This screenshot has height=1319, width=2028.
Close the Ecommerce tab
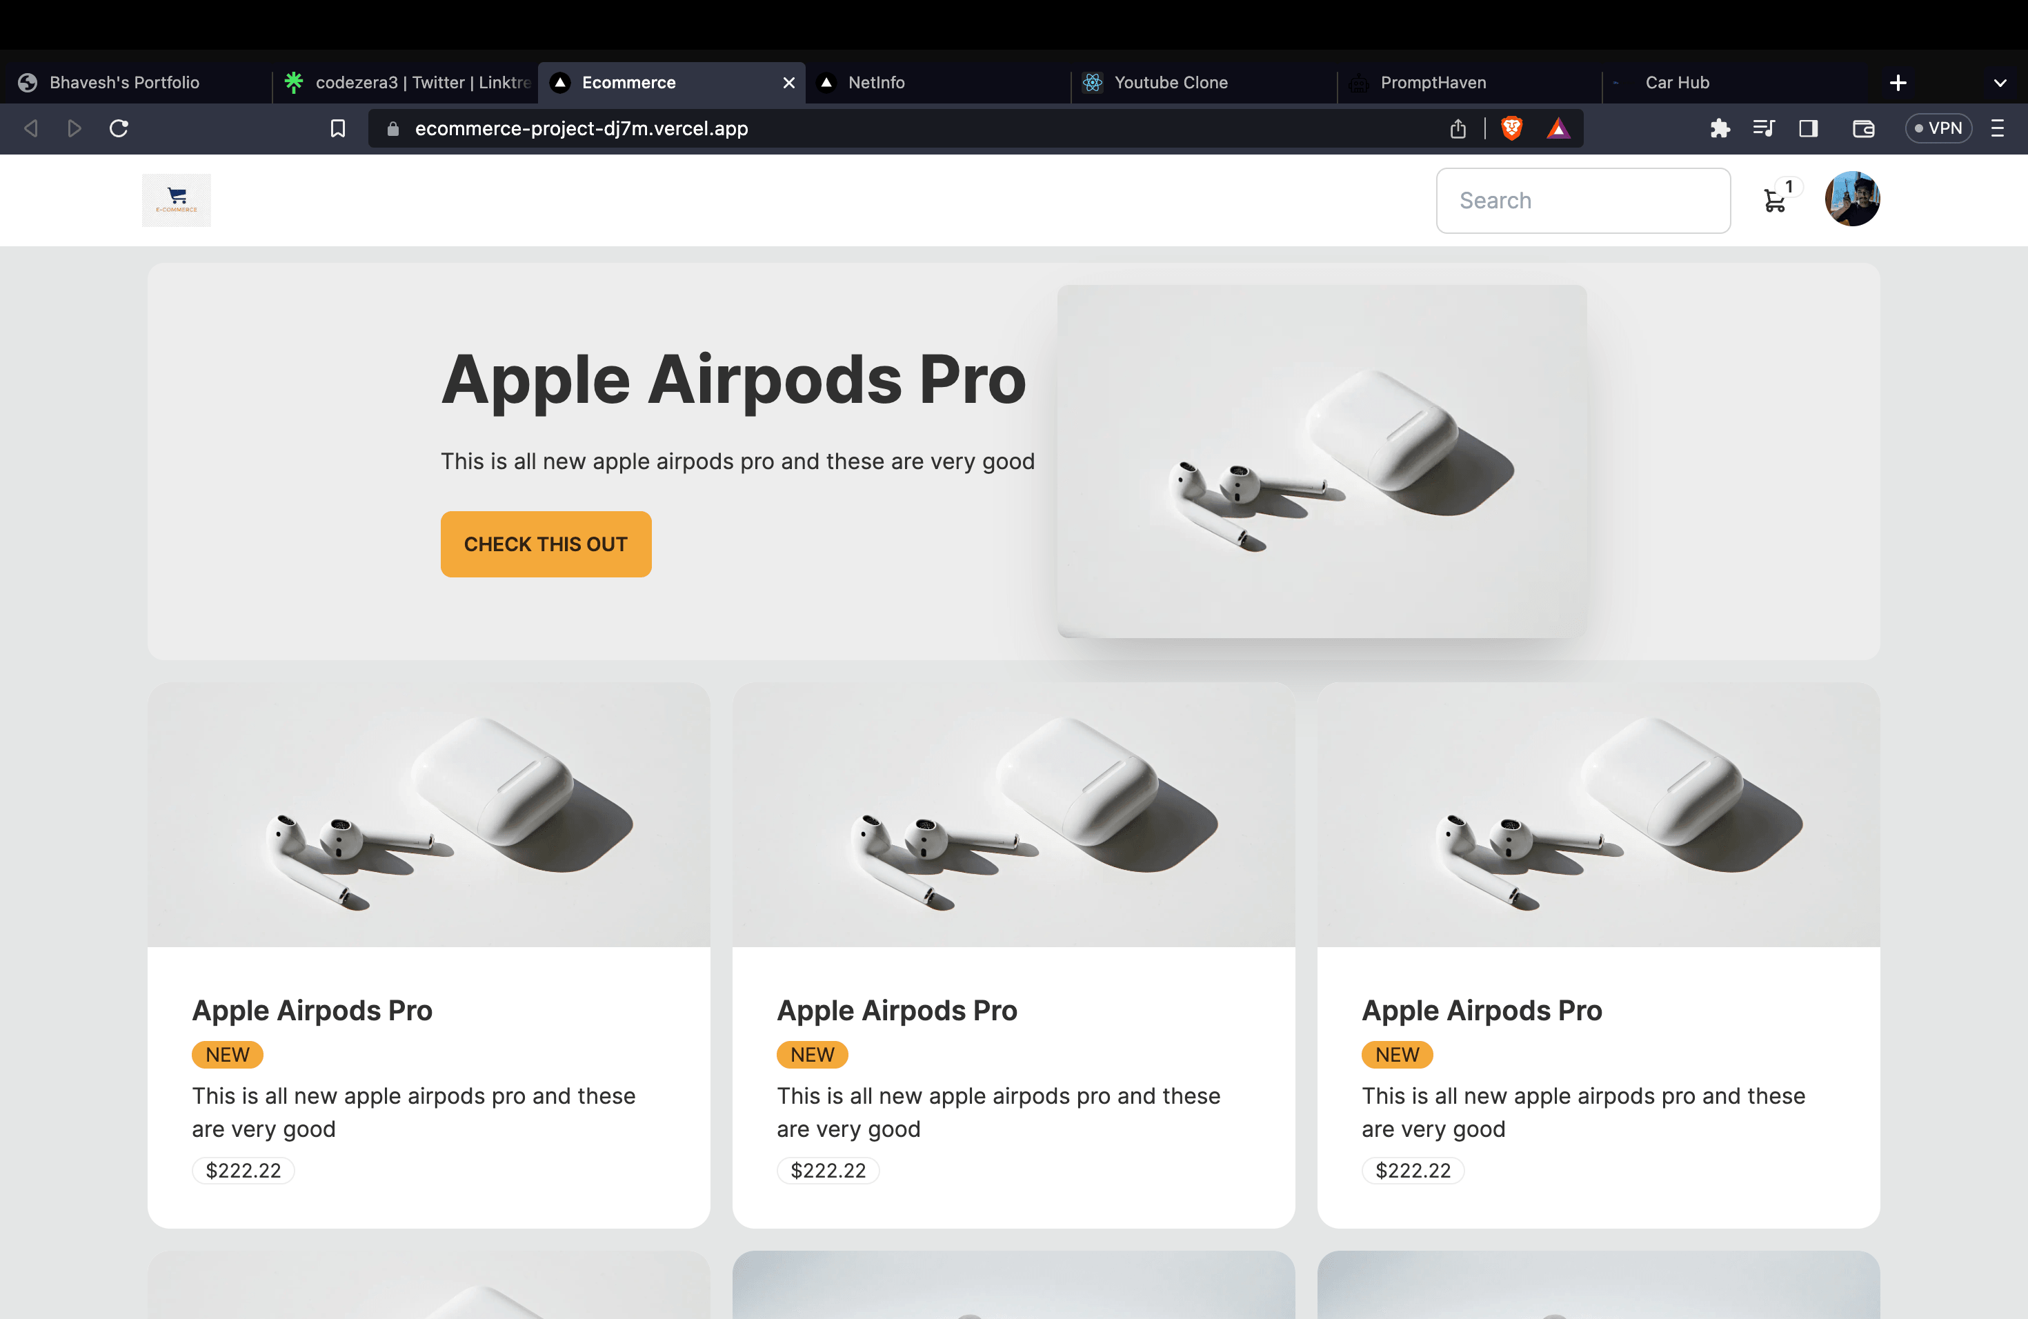click(789, 83)
